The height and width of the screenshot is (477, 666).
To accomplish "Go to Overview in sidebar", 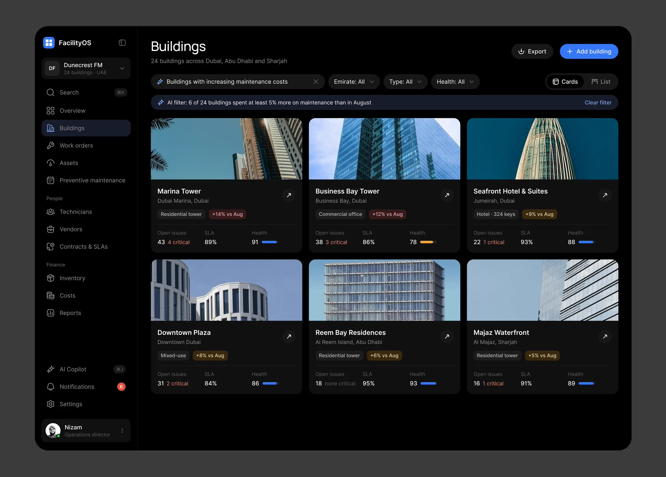I will [x=86, y=111].
